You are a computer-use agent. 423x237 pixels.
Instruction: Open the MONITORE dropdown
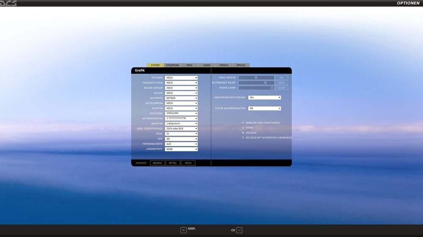[x=181, y=124]
